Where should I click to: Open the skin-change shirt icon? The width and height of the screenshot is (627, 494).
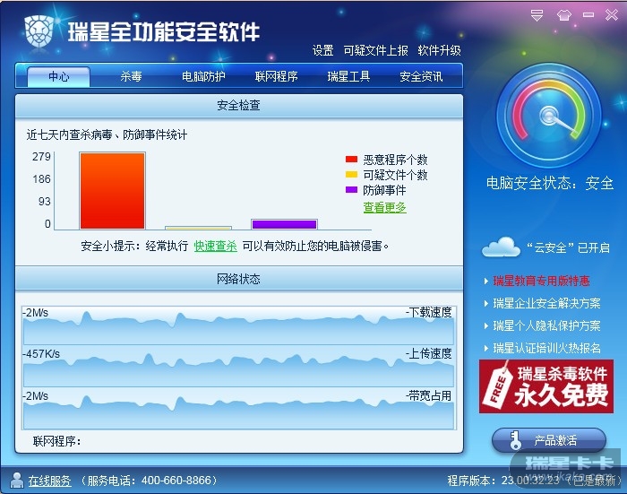coord(563,15)
